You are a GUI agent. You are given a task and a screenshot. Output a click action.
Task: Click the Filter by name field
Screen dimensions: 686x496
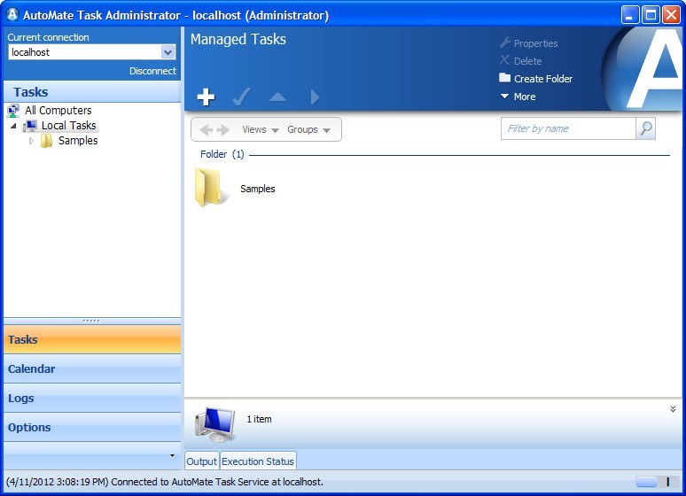tap(568, 128)
